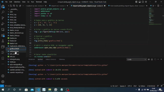Toggle output auto-scroll lock
This screenshot has height=92, width=164.
coord(152,60)
